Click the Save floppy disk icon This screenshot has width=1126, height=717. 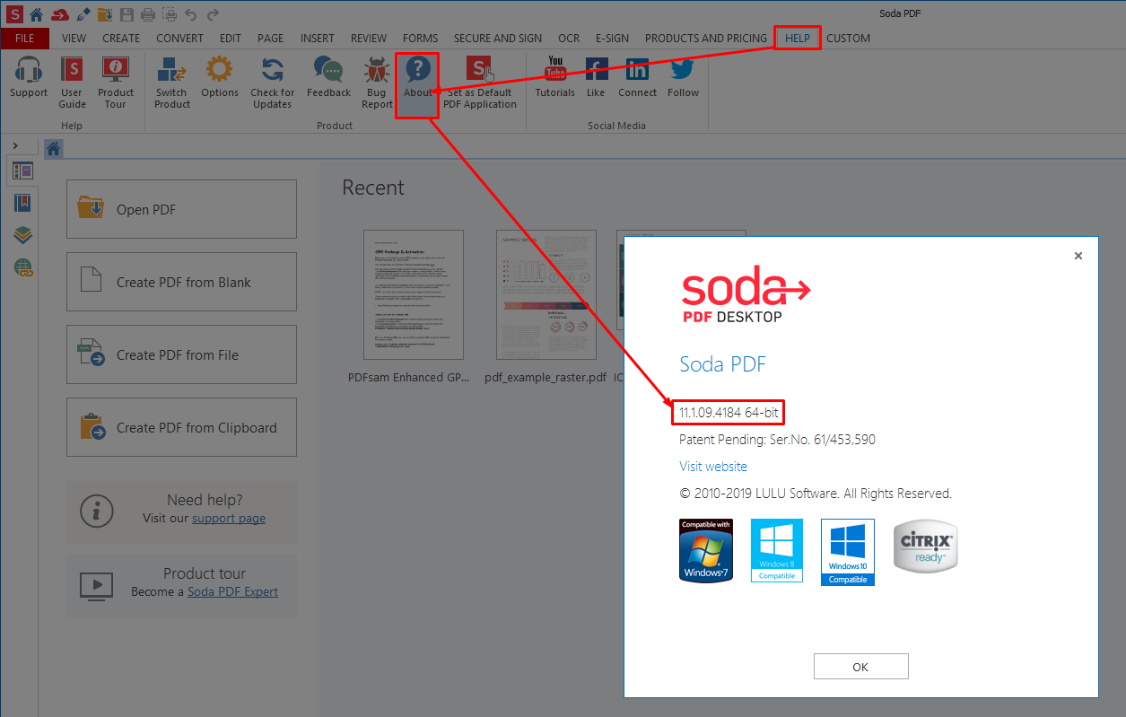(127, 13)
